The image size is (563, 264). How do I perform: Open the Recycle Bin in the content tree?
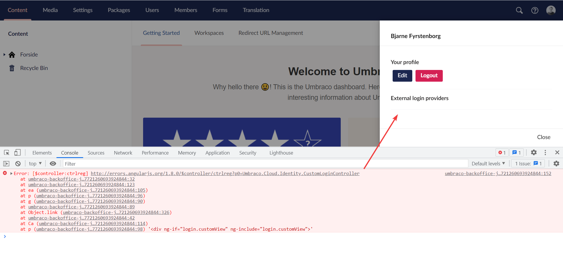pos(34,68)
